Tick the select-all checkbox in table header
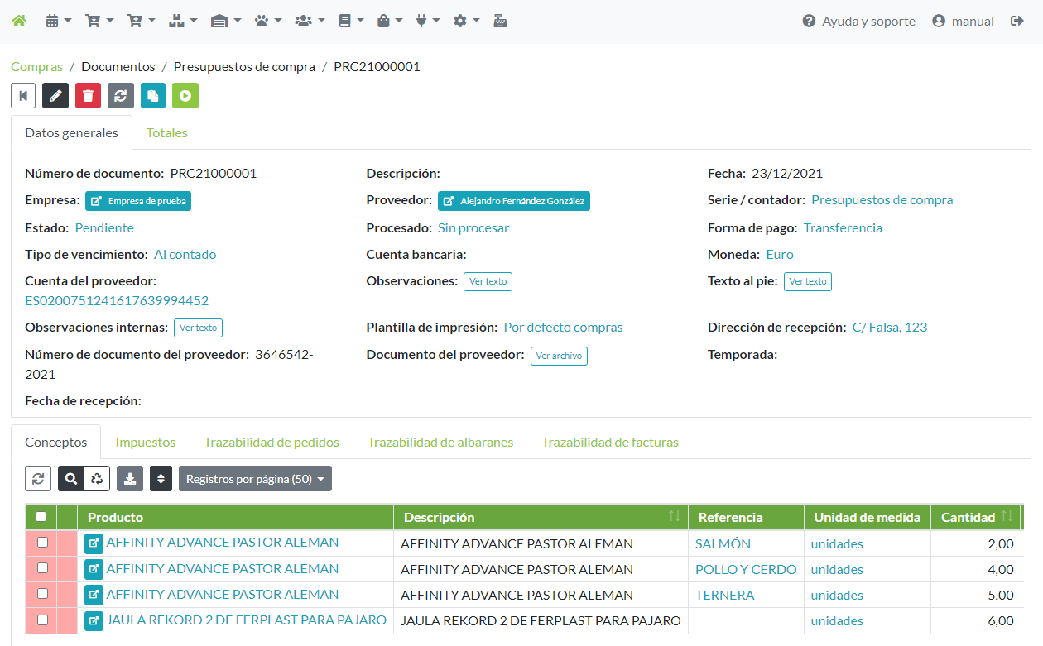 tap(41, 517)
